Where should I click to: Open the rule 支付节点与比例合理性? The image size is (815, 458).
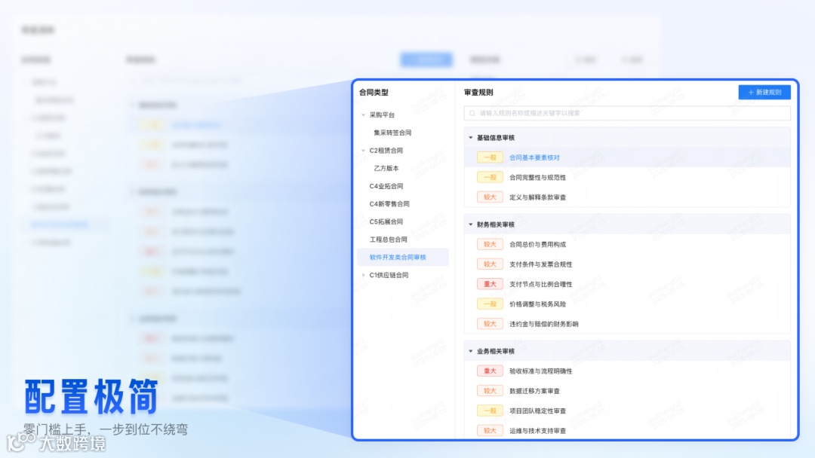click(x=540, y=284)
